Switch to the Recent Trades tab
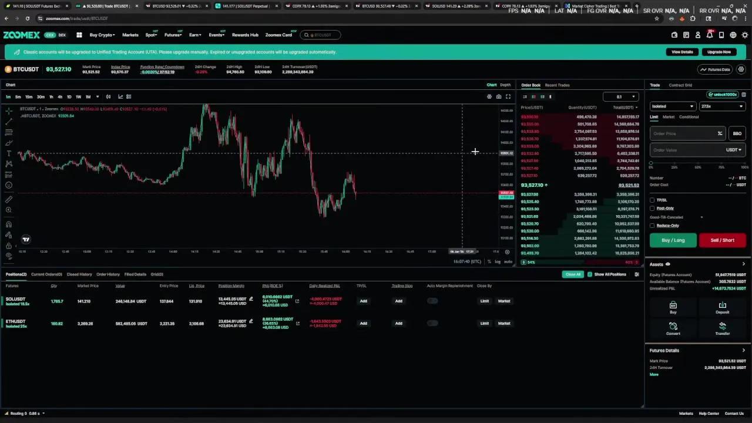The image size is (752, 423). click(557, 85)
